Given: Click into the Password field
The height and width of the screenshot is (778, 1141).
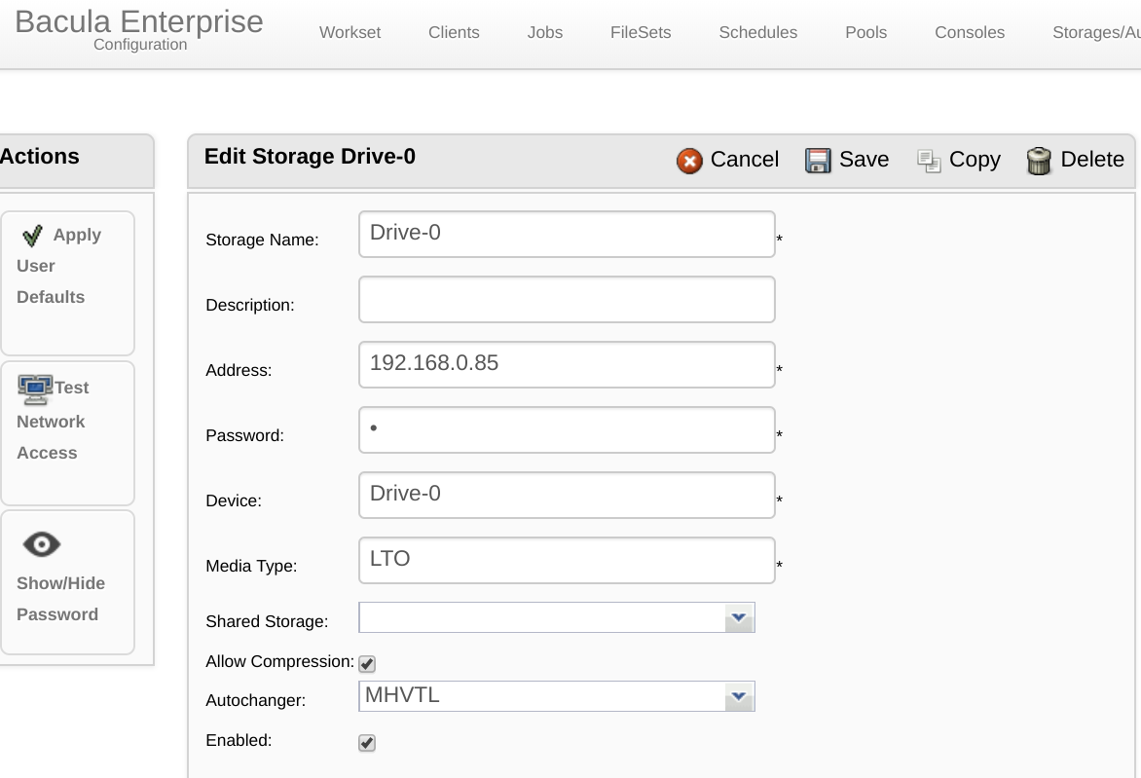Looking at the screenshot, I should (x=567, y=430).
